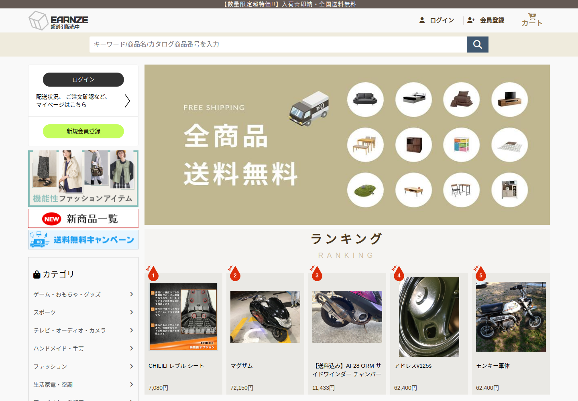The width and height of the screenshot is (578, 401).
Task: Expand ハンドメイド・手芸 category
Action: coord(83,348)
